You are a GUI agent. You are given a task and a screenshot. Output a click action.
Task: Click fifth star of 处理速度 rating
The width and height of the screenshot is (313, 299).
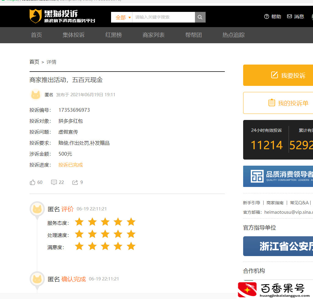131,234
